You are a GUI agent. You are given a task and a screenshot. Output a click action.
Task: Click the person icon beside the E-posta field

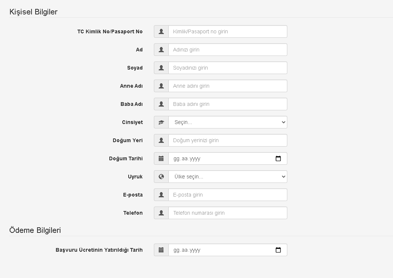(x=161, y=195)
